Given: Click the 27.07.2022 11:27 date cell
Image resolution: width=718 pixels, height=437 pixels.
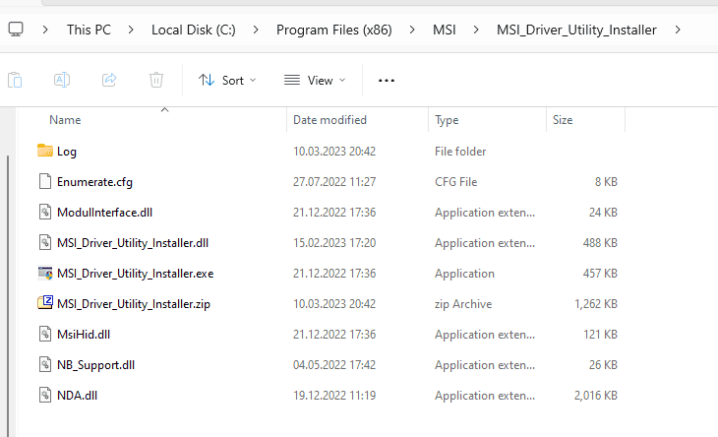Looking at the screenshot, I should [x=334, y=182].
